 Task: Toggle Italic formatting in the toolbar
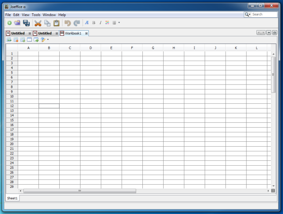pos(100,23)
